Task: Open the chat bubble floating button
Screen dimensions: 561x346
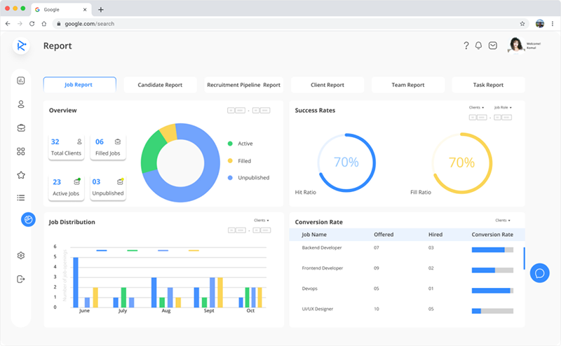Action: 539,273
